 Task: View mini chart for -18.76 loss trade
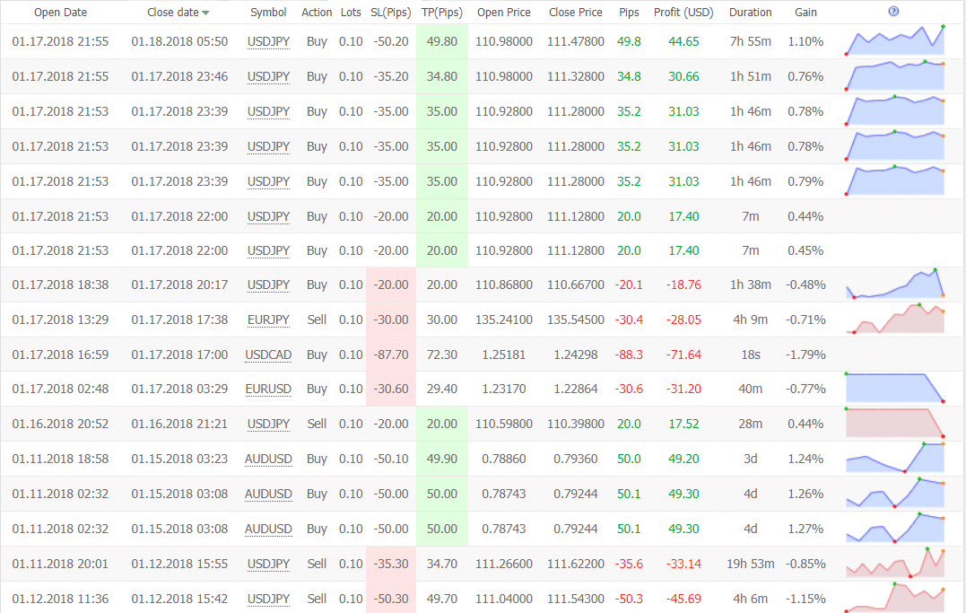(x=894, y=284)
